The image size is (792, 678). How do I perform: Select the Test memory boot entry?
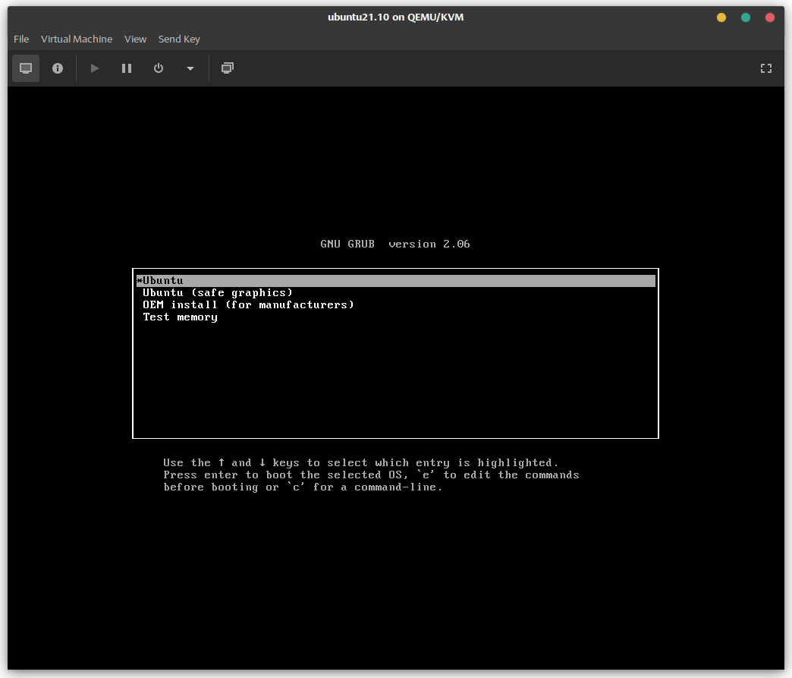pyautogui.click(x=181, y=317)
